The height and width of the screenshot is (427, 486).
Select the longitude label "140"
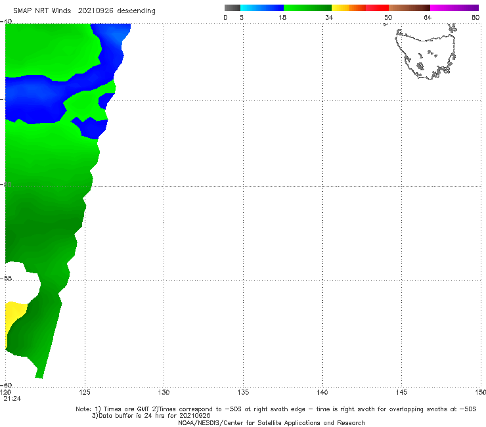click(x=322, y=392)
